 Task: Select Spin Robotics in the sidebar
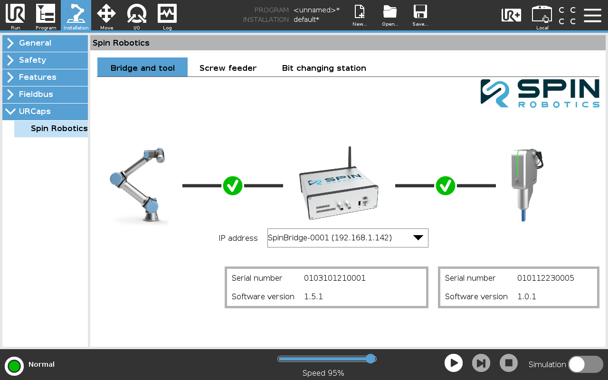[51, 129]
